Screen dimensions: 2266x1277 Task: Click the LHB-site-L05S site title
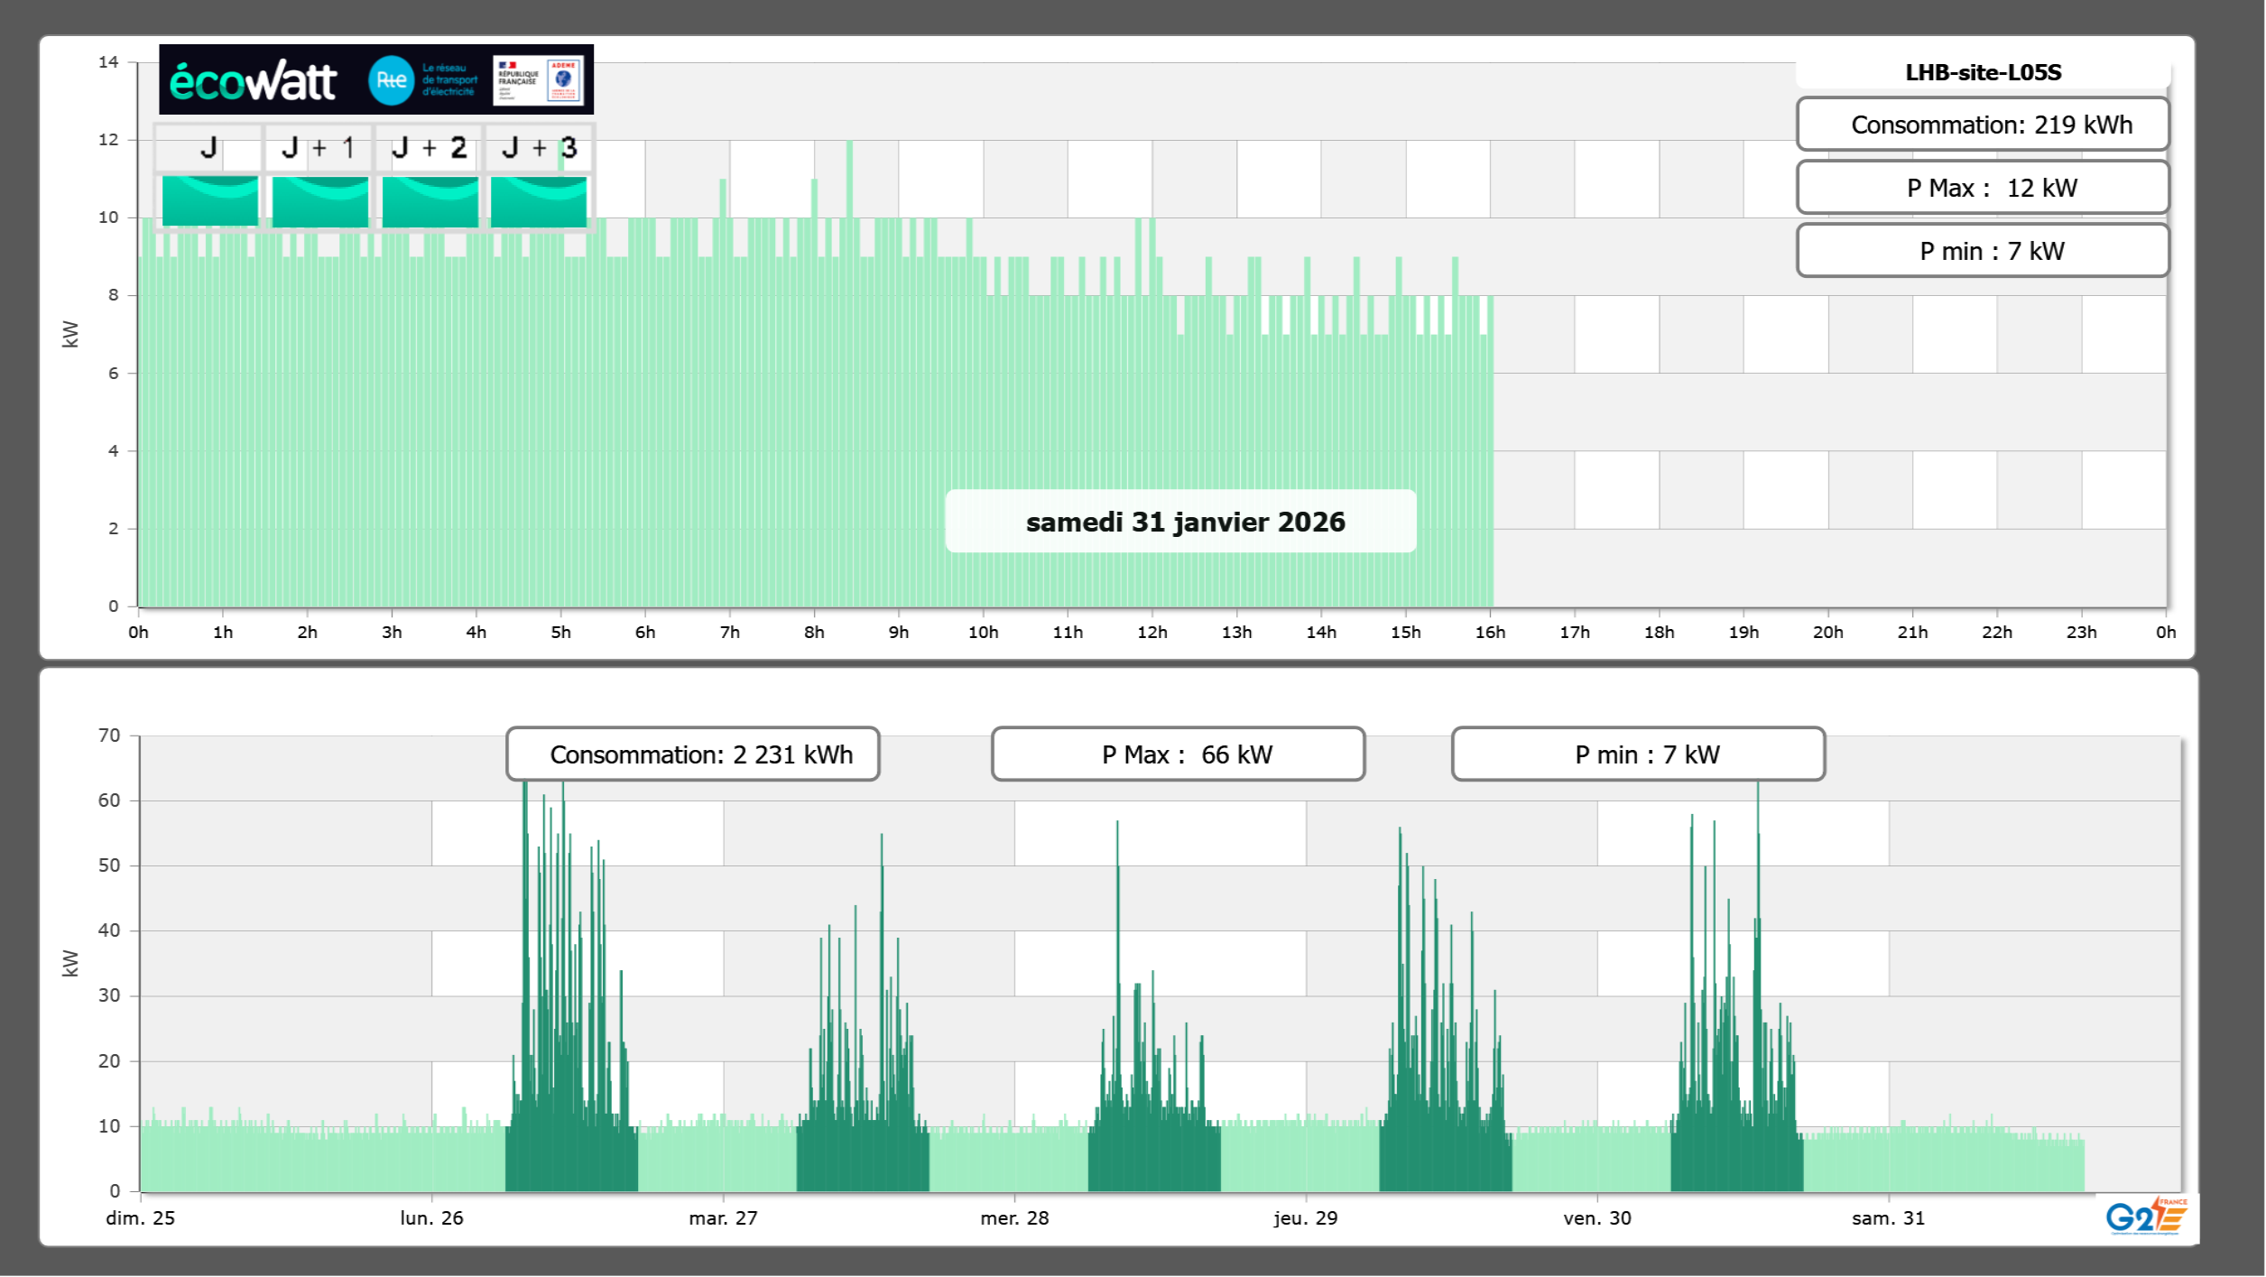tap(1983, 72)
